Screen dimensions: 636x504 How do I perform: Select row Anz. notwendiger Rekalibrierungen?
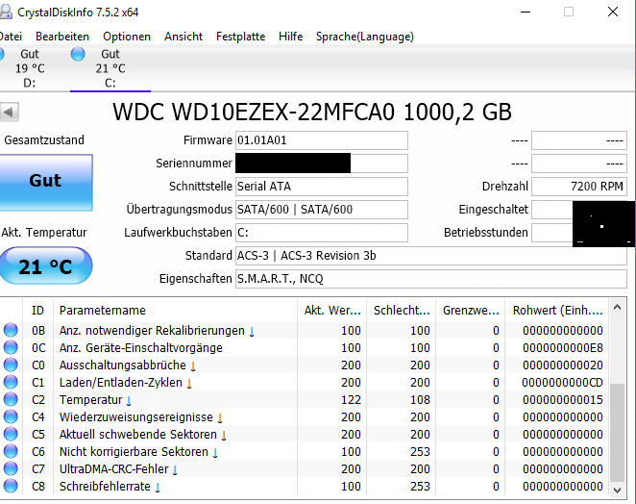click(305, 330)
